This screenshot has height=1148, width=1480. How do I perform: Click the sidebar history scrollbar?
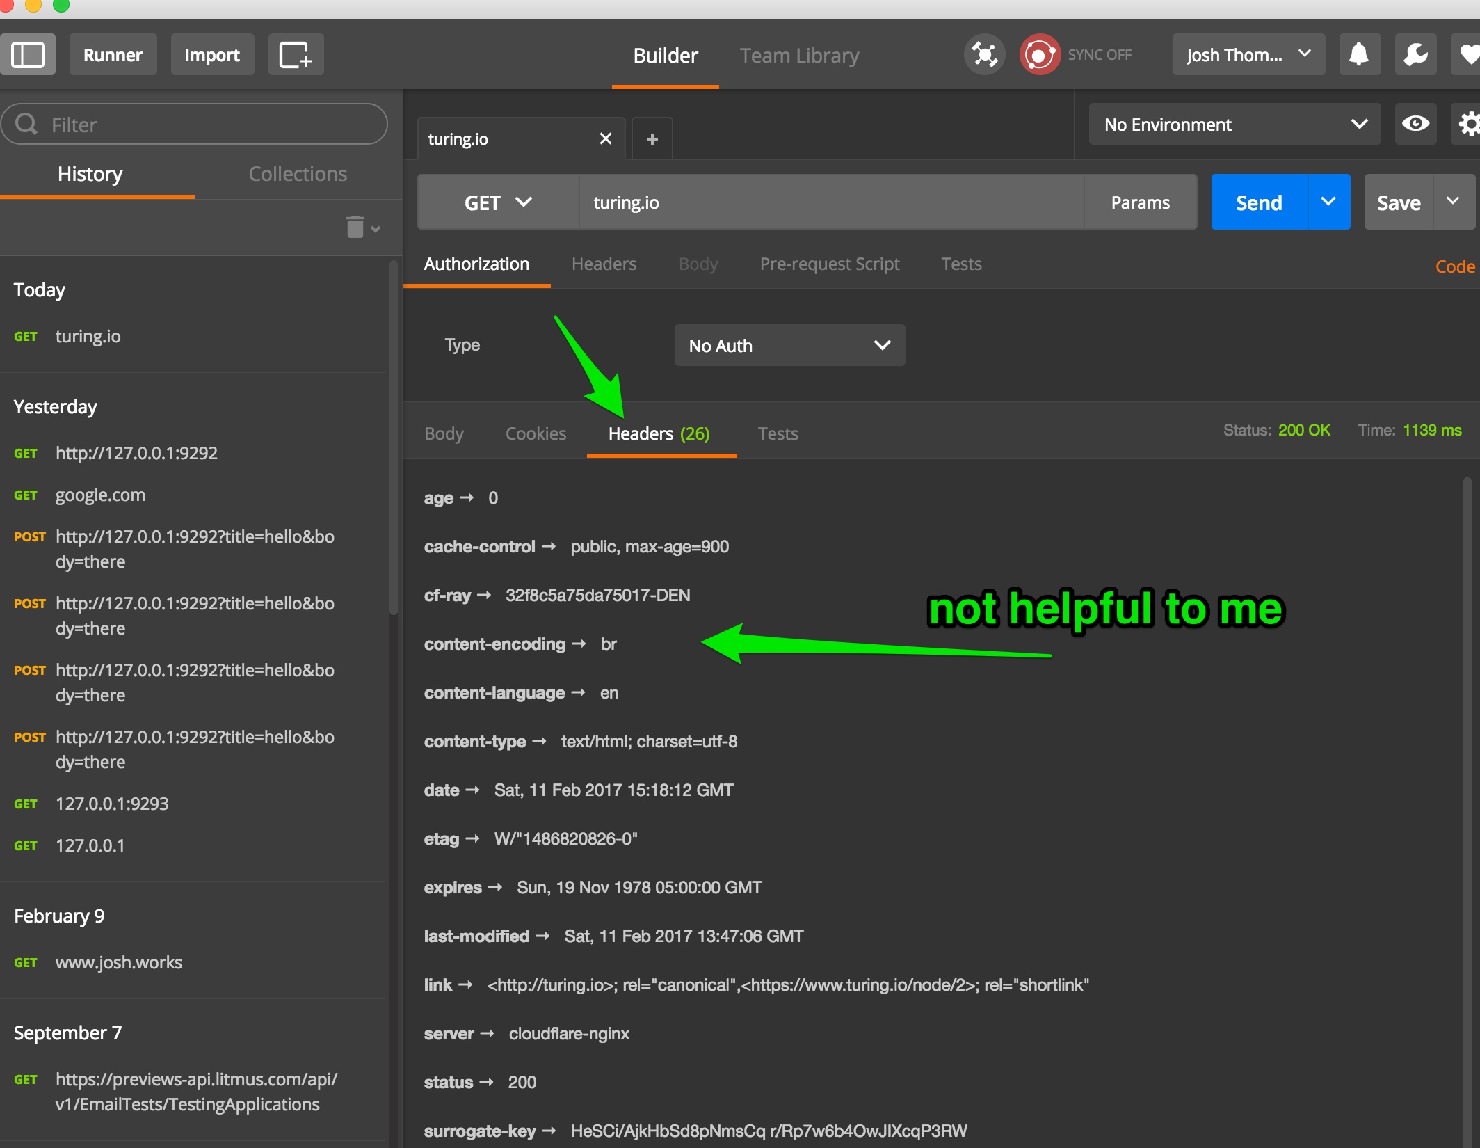tap(393, 438)
